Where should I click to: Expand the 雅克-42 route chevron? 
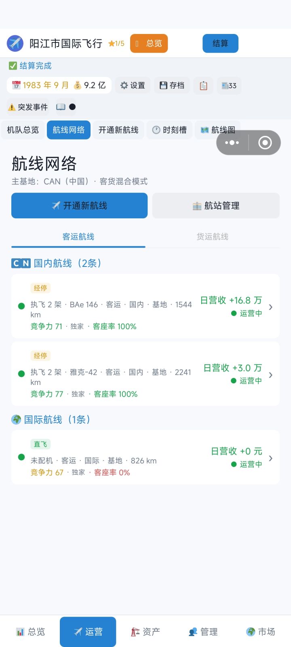coord(271,374)
